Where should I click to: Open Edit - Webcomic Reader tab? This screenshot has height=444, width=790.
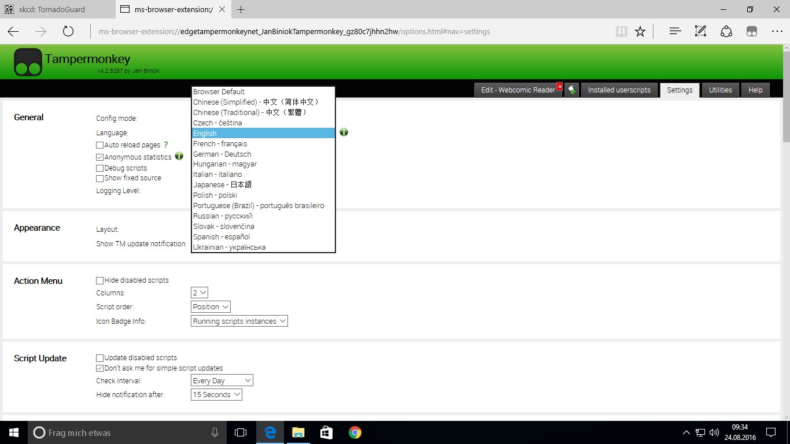tap(518, 90)
